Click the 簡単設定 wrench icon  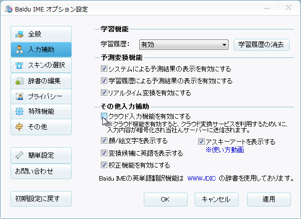[19, 155]
